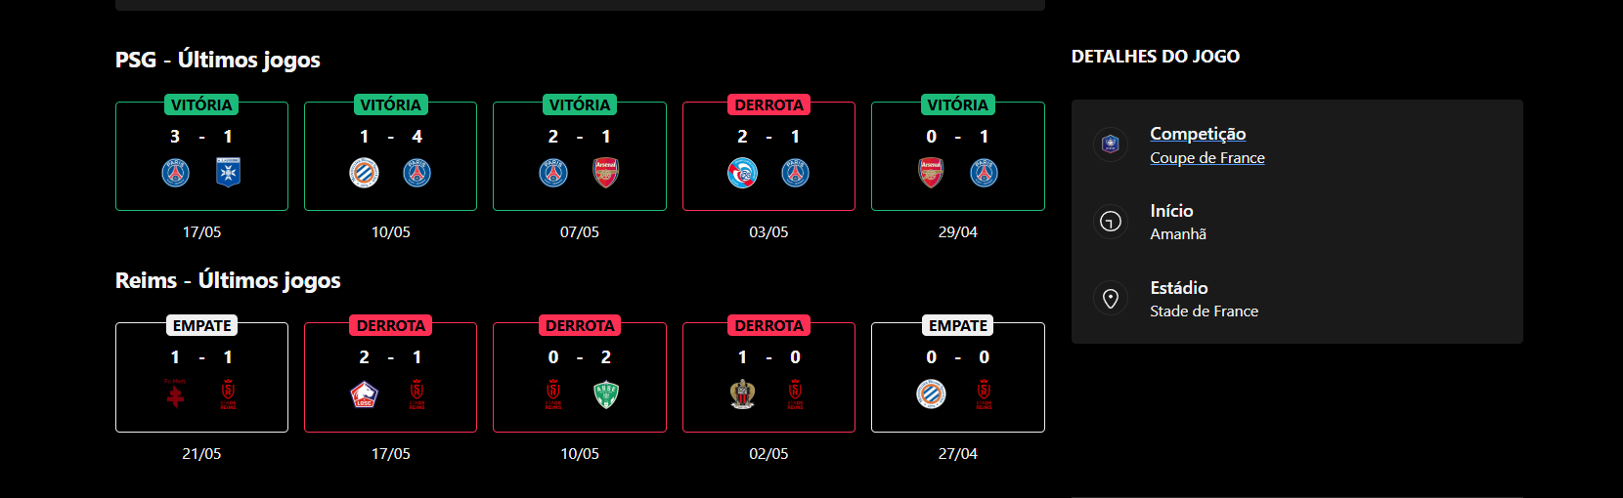This screenshot has width=1623, height=498.
Task: Open Reims' 0 - 0 EMPATE card from 27/04
Action: [x=957, y=378]
